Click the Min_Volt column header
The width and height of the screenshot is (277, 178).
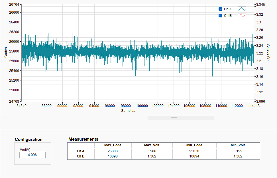[238, 145]
